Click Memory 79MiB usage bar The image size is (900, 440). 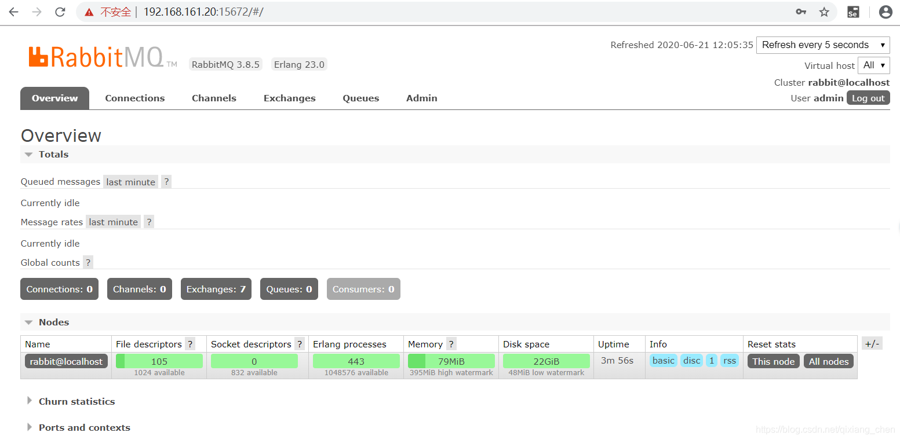[451, 361]
